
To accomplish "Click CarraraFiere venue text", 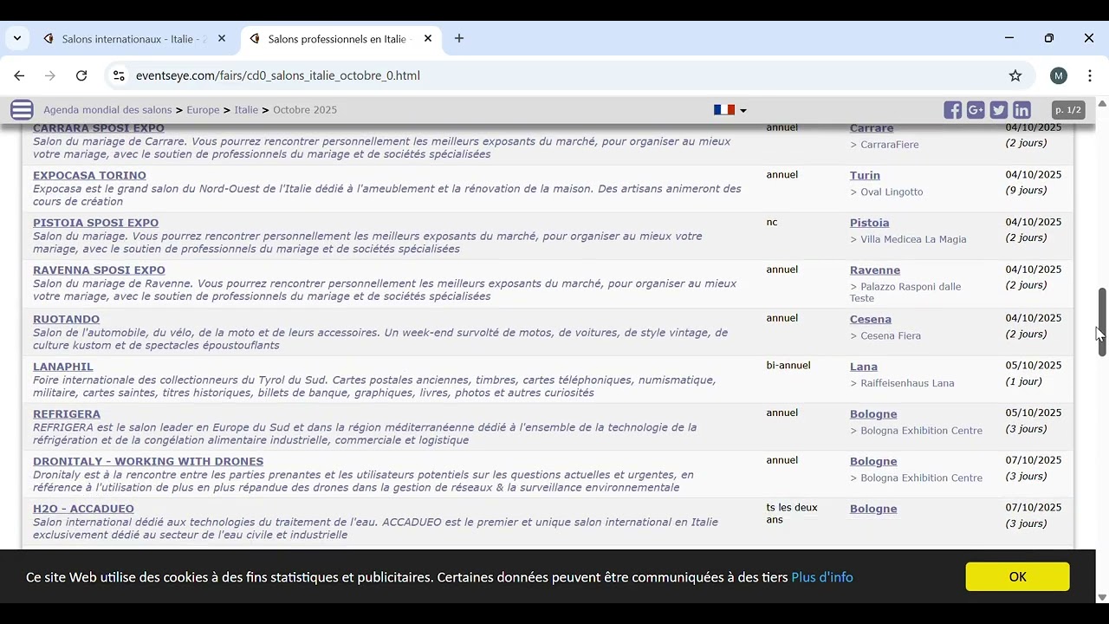I will pos(890,145).
